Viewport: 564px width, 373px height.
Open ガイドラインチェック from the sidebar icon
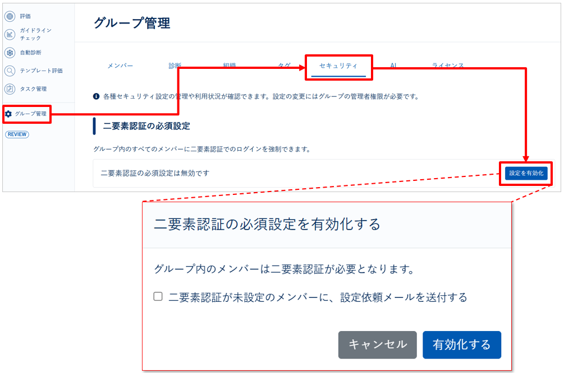pyautogui.click(x=10, y=35)
